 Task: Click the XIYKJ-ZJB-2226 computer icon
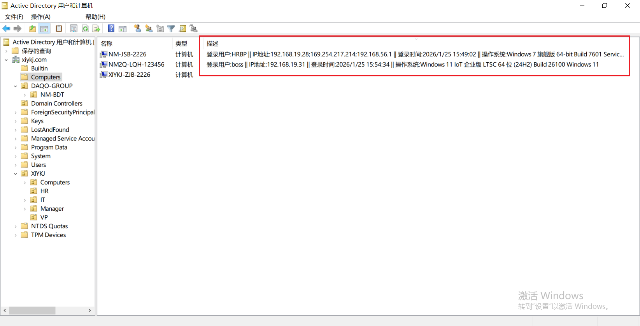(103, 74)
